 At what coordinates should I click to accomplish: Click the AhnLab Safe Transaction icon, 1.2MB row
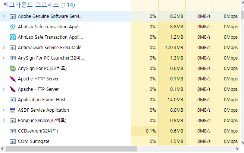tap(13, 37)
